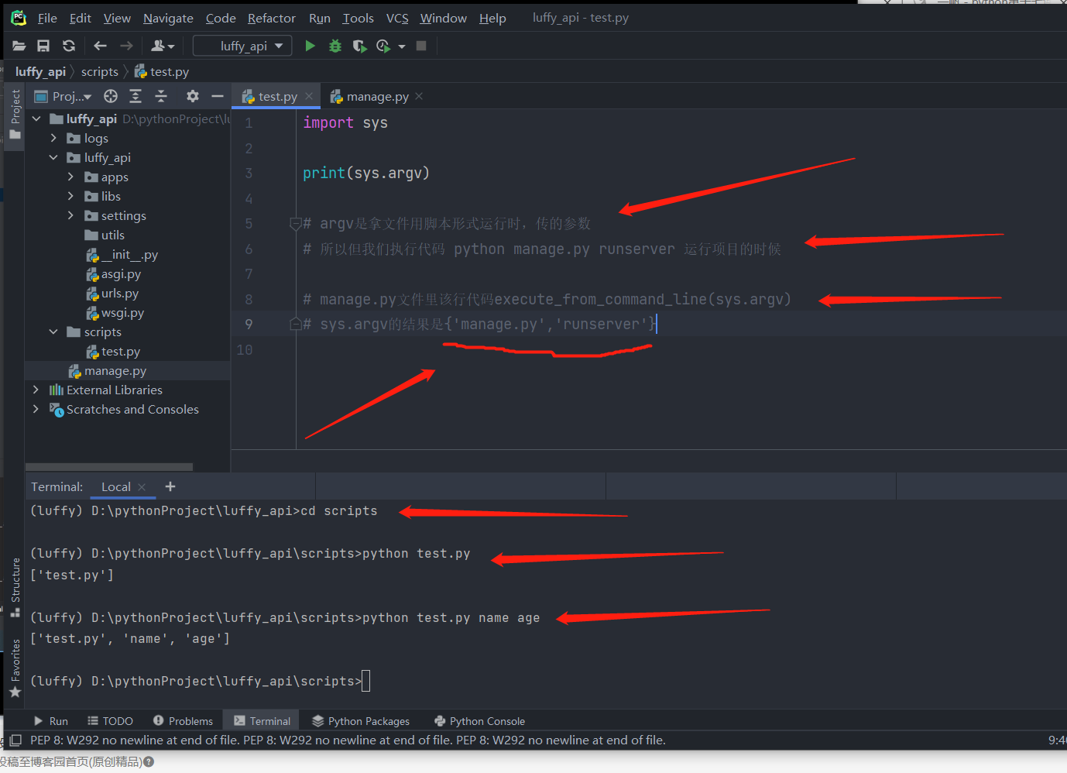Viewport: 1067px width, 773px height.
Task: Close the Local terminal tab
Action: click(142, 487)
